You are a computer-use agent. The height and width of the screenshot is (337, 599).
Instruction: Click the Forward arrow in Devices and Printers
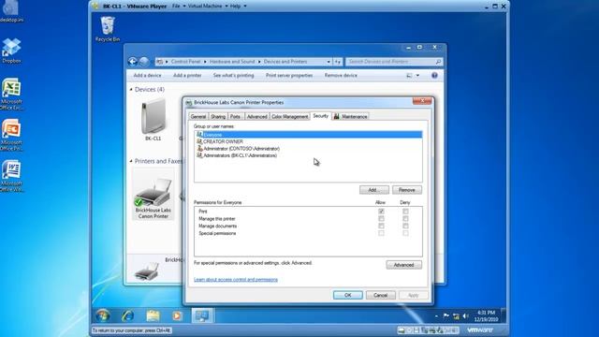pyautogui.click(x=144, y=61)
